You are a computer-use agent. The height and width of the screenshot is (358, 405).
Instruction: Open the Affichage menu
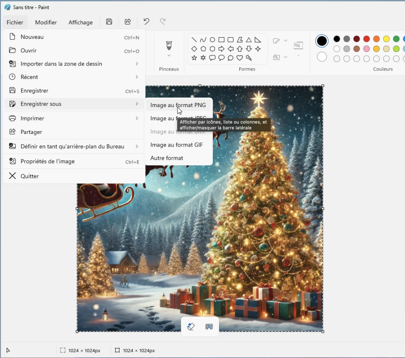click(81, 22)
